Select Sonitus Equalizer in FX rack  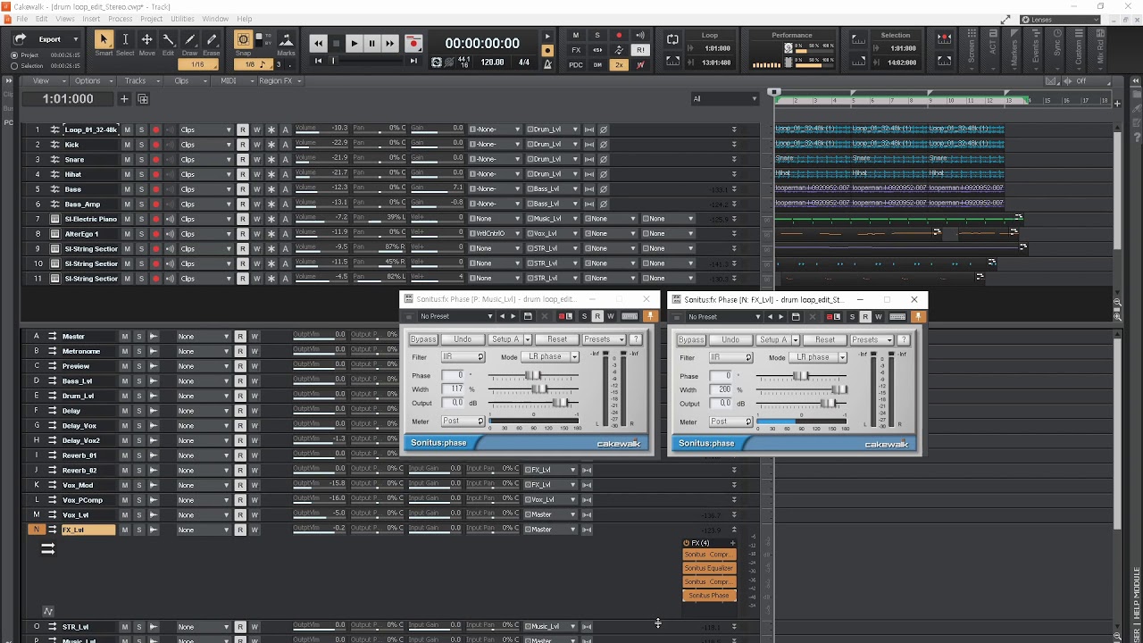point(709,568)
